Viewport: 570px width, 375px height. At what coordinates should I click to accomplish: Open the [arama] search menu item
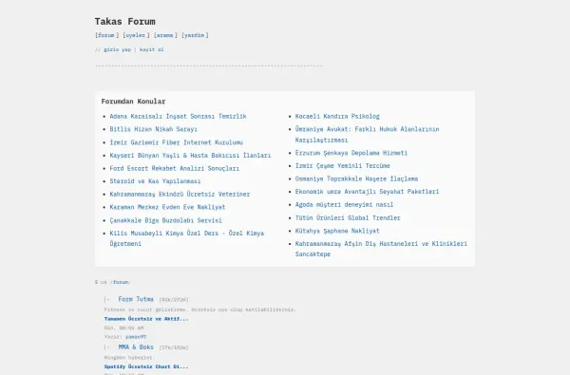[x=165, y=35]
